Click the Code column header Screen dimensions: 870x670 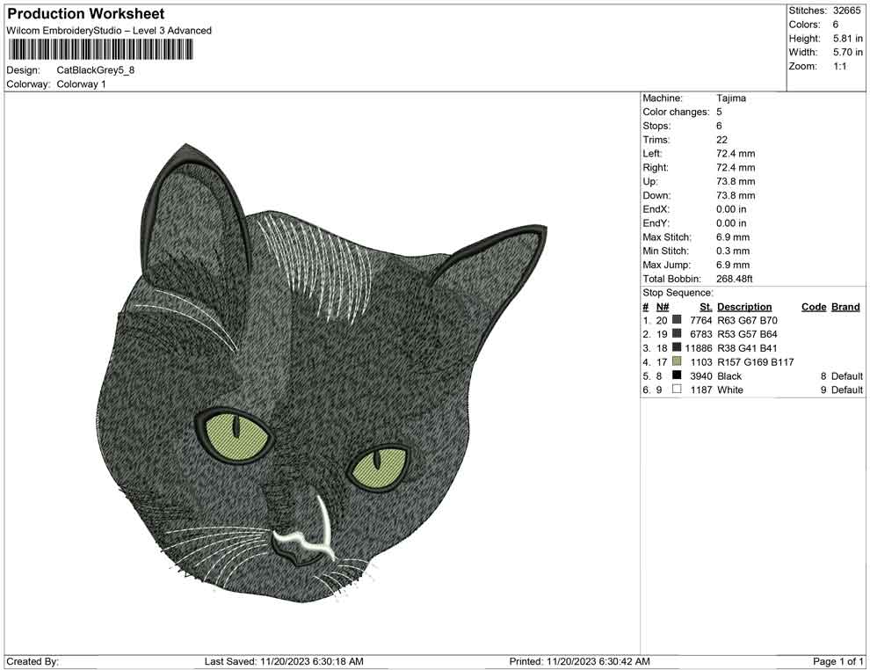point(814,306)
